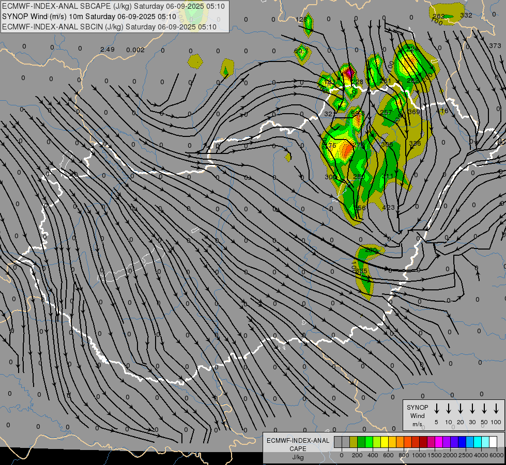Click the map value '373' near the right edge

pyautogui.click(x=495, y=46)
